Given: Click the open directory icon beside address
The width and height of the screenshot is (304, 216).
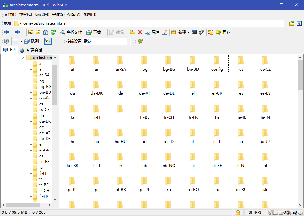Looking at the screenshot, I should (292, 23).
